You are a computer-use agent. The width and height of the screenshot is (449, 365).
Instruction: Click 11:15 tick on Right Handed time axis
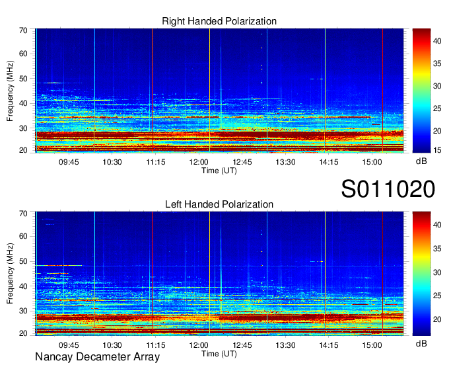[x=155, y=162]
